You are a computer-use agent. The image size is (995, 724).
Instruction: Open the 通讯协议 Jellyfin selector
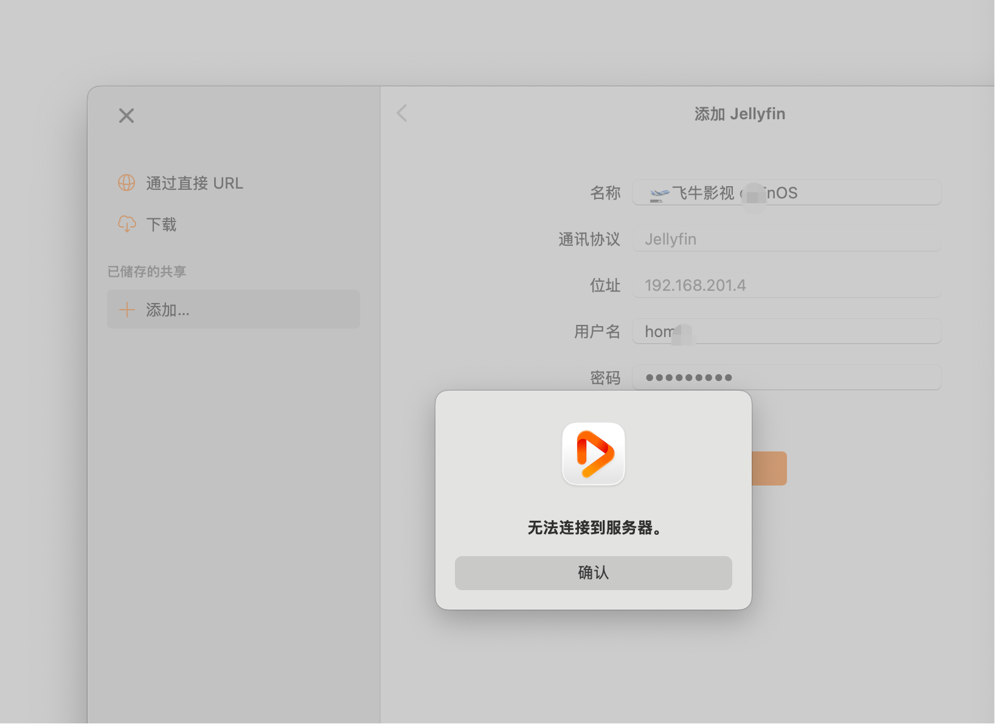click(x=786, y=238)
